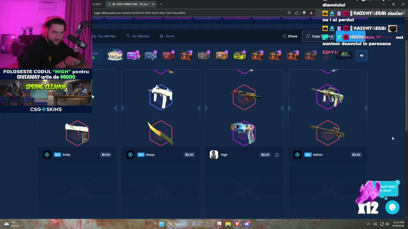The image size is (408, 229).
Task: Open the weather widget on taskbar
Action: [x=11, y=224]
